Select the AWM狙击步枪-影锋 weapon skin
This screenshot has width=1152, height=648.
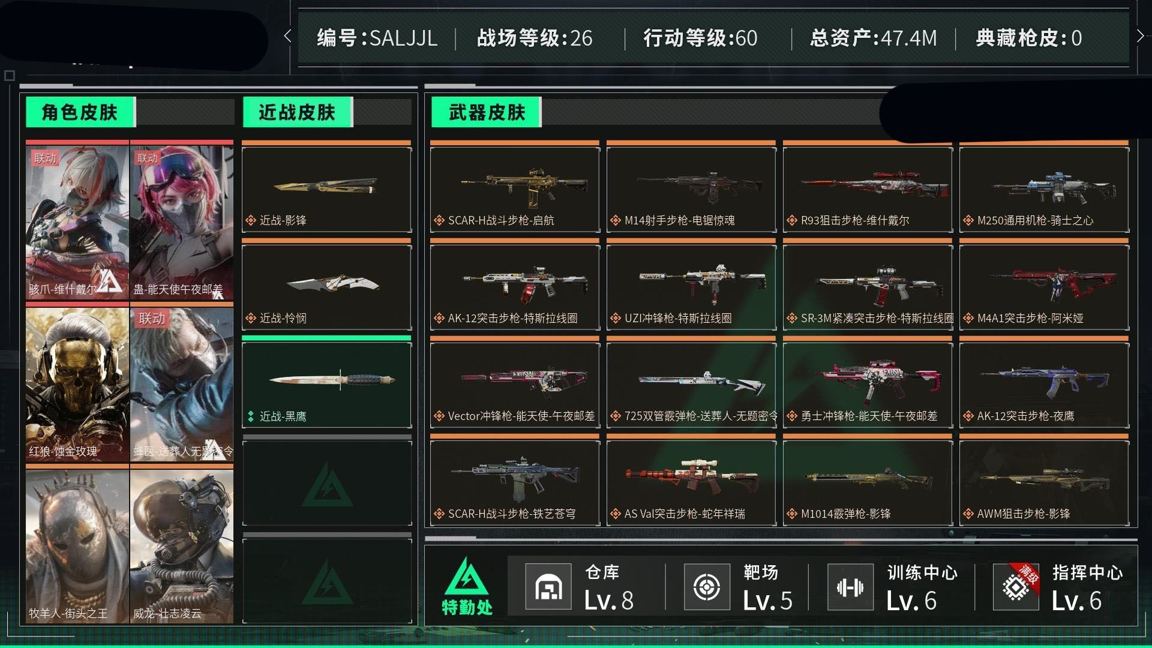pyautogui.click(x=1044, y=482)
